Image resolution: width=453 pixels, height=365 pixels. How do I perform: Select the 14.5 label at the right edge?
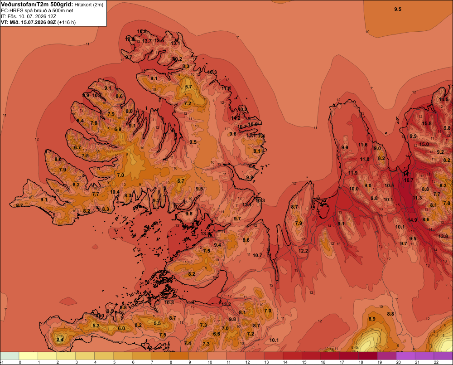443,99
